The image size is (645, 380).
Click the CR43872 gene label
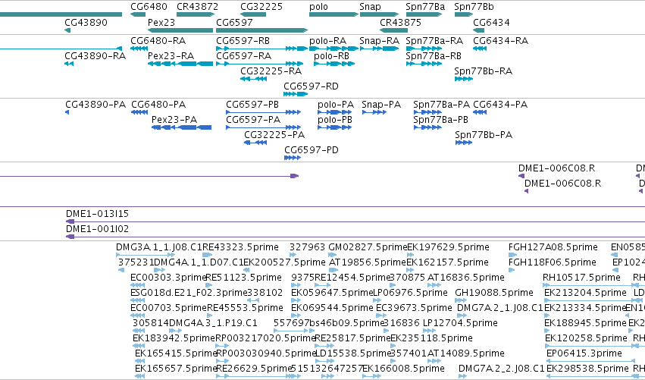[x=198, y=7]
